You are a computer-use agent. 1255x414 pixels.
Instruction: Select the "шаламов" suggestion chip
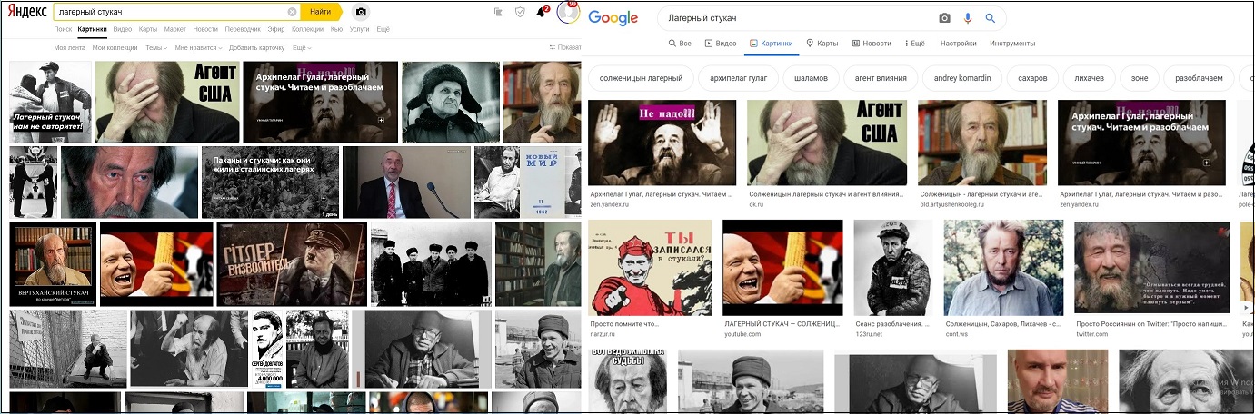pos(810,78)
